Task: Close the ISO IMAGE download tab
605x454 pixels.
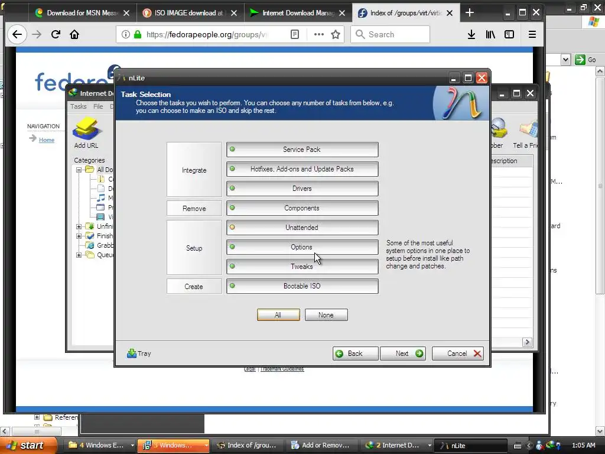Action: click(x=234, y=13)
